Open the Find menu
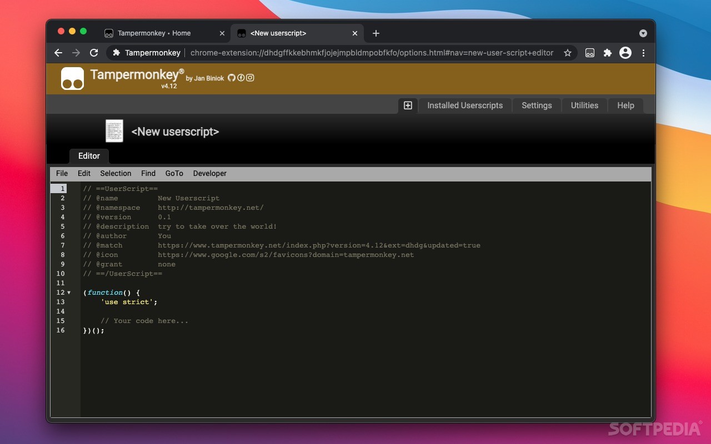The width and height of the screenshot is (711, 444). (x=148, y=174)
